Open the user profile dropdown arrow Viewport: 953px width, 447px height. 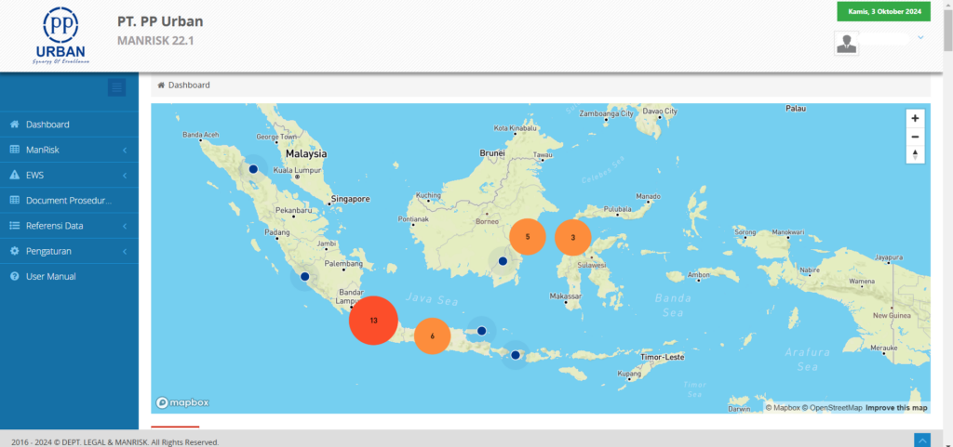(x=920, y=37)
